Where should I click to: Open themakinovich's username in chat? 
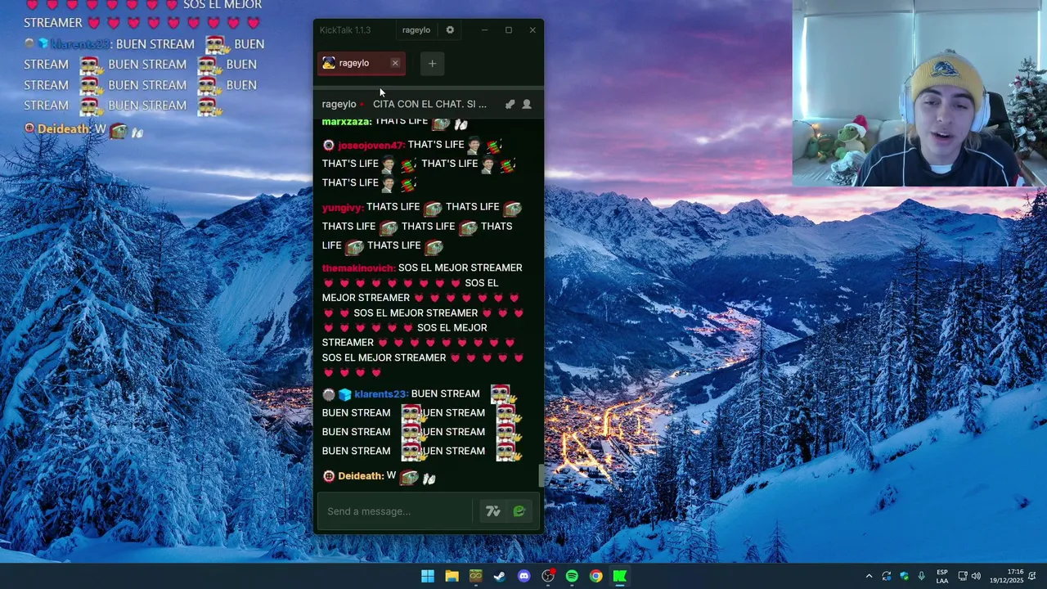pyautogui.click(x=358, y=268)
